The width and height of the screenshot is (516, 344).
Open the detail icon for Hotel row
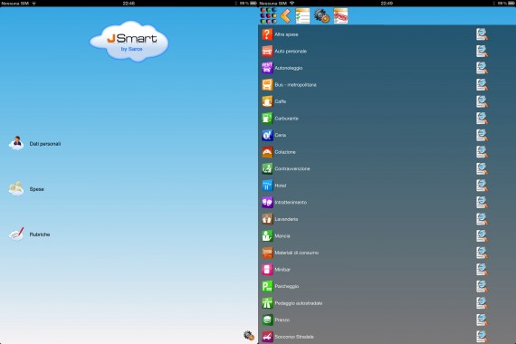(482, 186)
